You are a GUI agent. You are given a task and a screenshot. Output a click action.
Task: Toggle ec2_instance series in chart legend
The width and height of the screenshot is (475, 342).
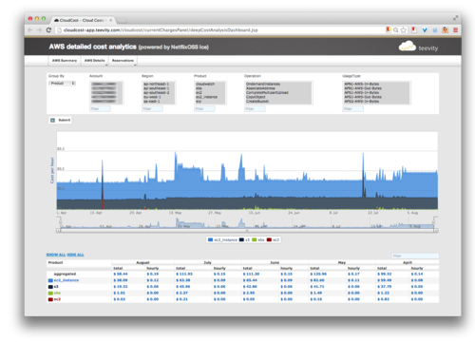tap(222, 239)
